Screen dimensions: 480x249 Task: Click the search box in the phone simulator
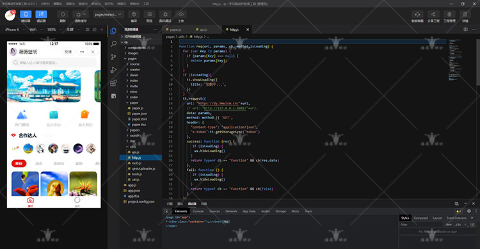pyautogui.click(x=54, y=63)
